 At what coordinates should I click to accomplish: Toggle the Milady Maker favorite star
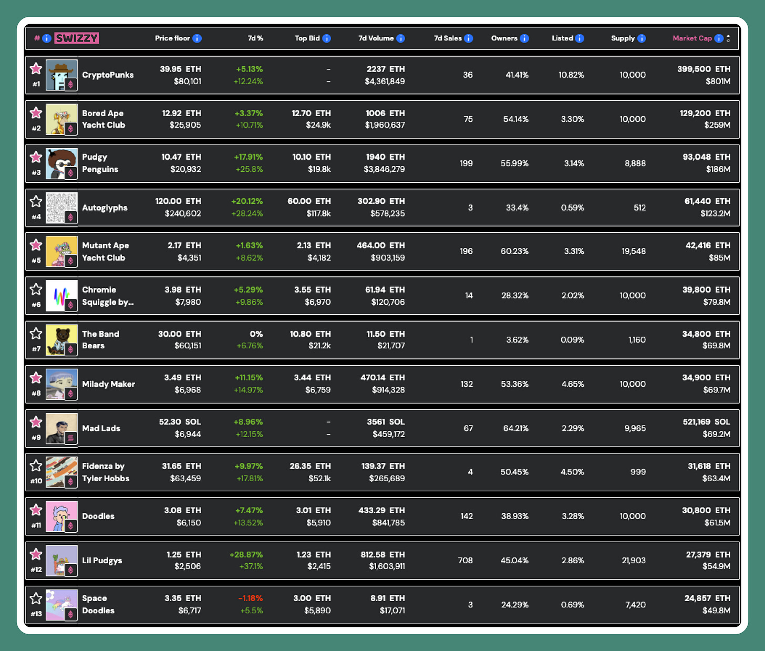(x=36, y=377)
